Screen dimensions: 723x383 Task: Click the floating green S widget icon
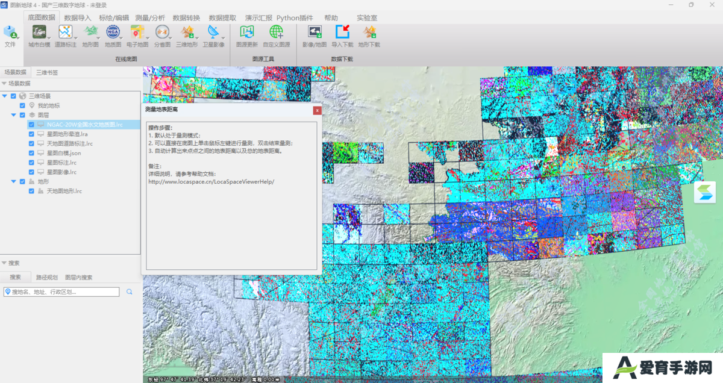pyautogui.click(x=704, y=193)
